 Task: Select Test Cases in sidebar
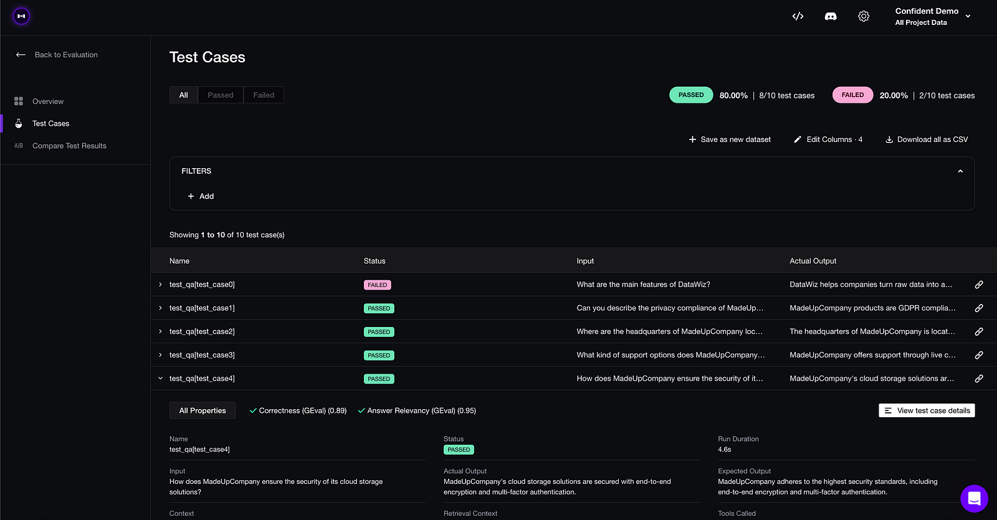[x=50, y=123]
